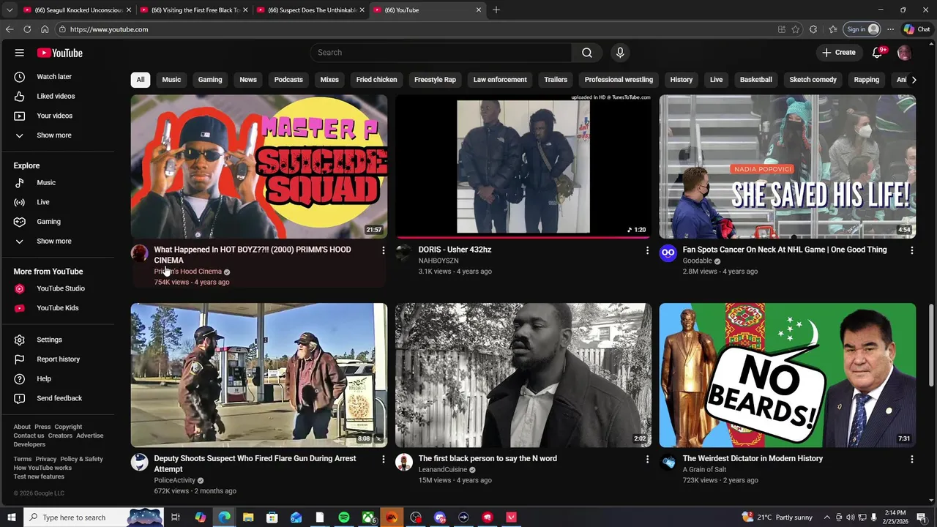
Task: Play the NO BEARDS dictator thumbnail
Action: 787,375
